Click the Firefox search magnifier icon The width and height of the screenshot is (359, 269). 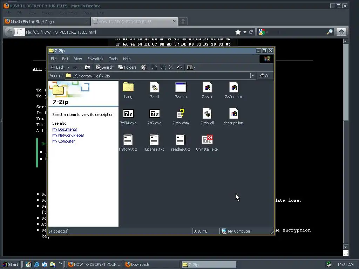click(330, 32)
